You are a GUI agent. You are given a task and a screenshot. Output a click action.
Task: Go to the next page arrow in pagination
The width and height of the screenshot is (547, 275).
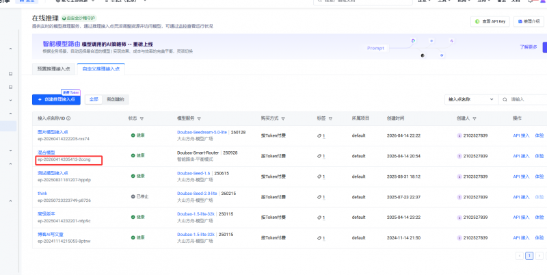539,255
